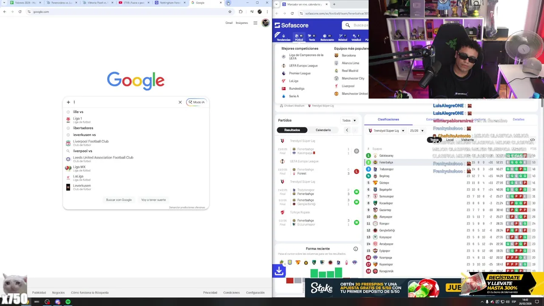Open the Fútbol sport tab
This screenshot has height=306, width=544.
[x=299, y=37]
